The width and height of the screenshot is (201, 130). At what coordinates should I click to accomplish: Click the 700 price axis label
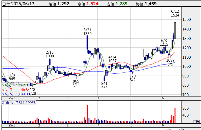tap(186, 95)
